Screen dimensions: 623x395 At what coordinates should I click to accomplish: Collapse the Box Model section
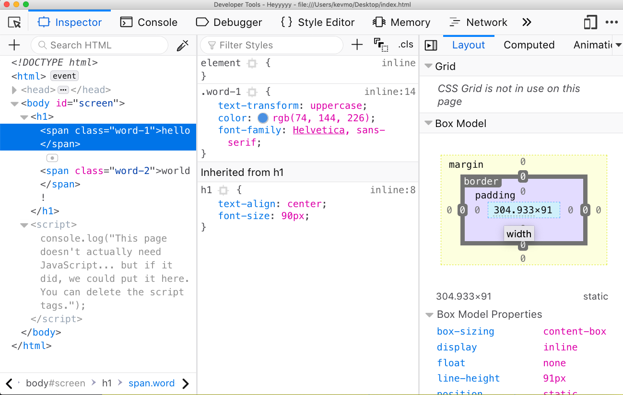point(428,123)
